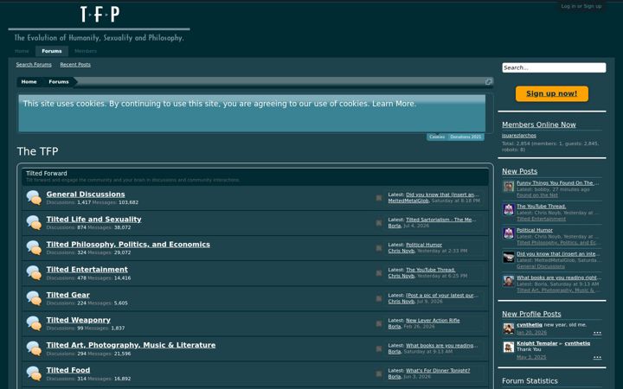
Task: Open latest thread What's For Dinner Tonight?
Action: pos(438,370)
